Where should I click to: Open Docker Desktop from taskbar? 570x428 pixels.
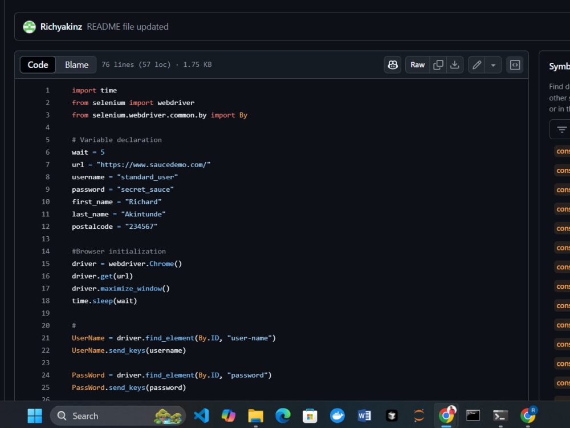337,415
